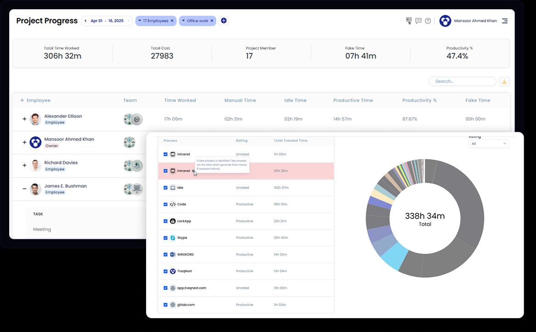Uncheck the Idle process checkbox
This screenshot has height=332, width=536.
click(x=165, y=188)
